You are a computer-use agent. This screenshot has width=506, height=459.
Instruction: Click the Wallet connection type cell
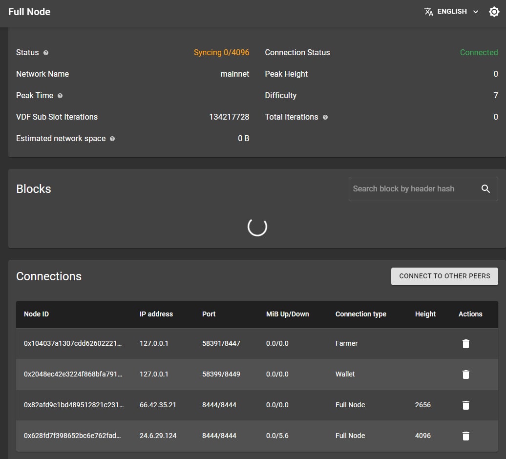click(345, 374)
